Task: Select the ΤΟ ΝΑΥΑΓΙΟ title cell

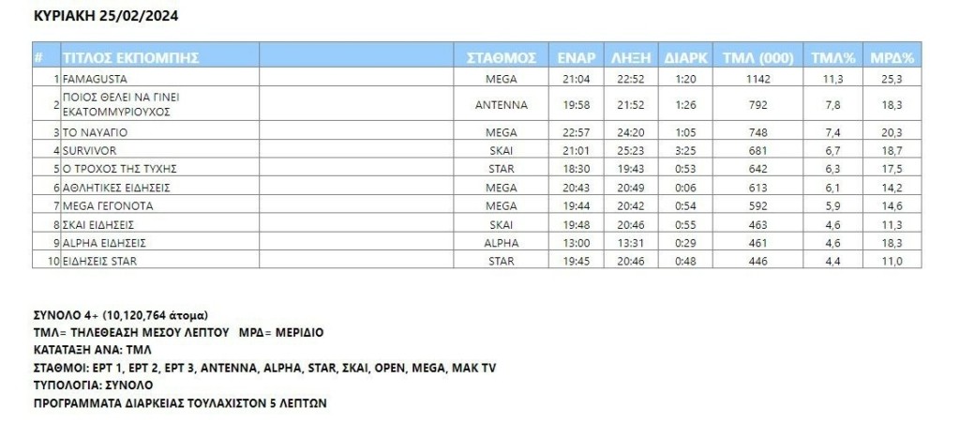Action: pos(92,132)
